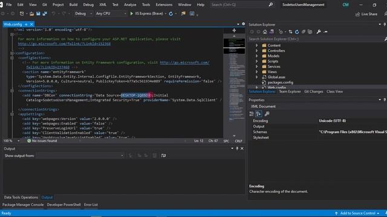Screen dimensions: 387x217
Task: Open the File menu
Action: tap(8, 4)
